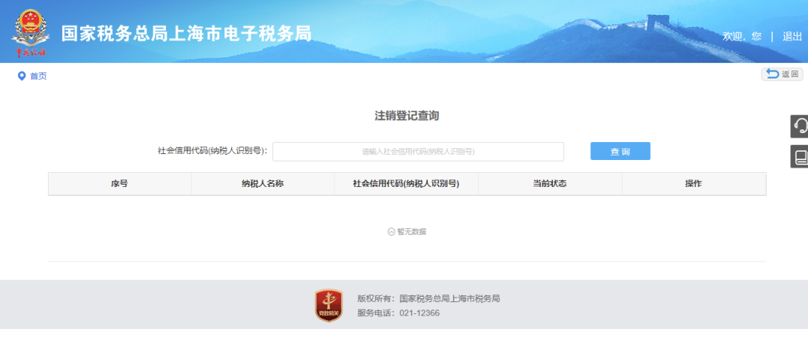
Task: Click the location pin icon beside 首页
Action: pos(22,76)
